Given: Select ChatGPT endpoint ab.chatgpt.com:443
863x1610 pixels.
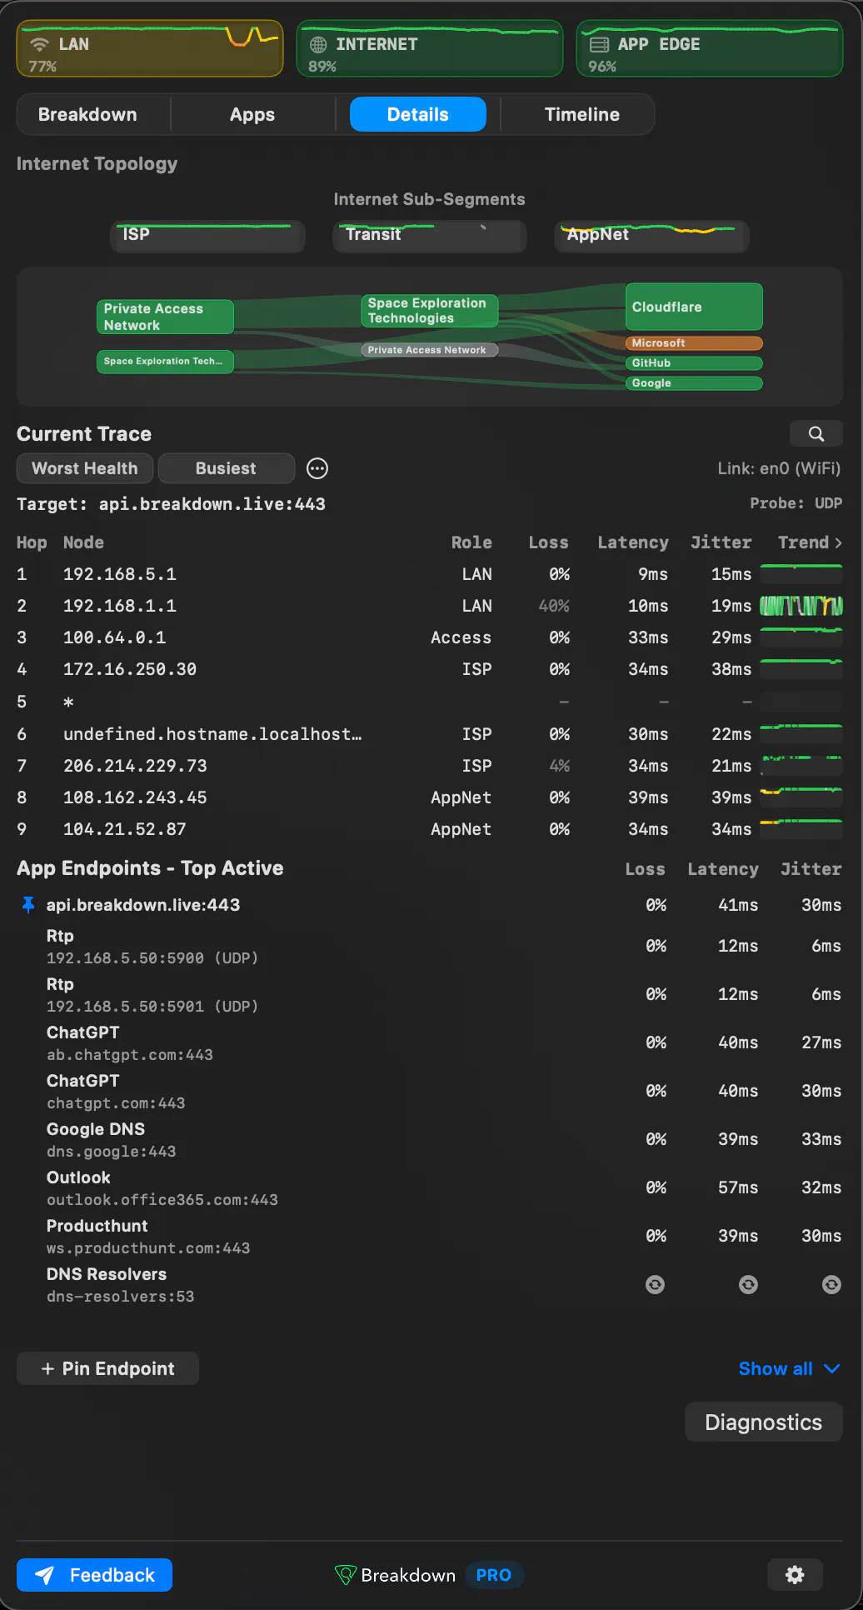Looking at the screenshot, I should [x=429, y=1043].
